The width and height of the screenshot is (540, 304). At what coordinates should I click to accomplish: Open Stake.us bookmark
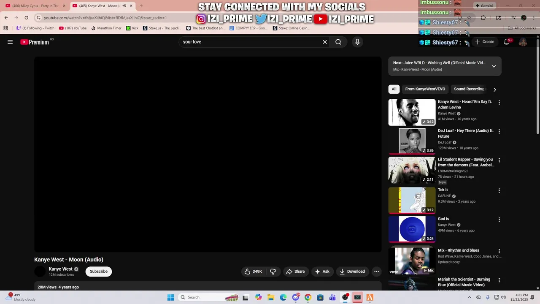[162, 28]
